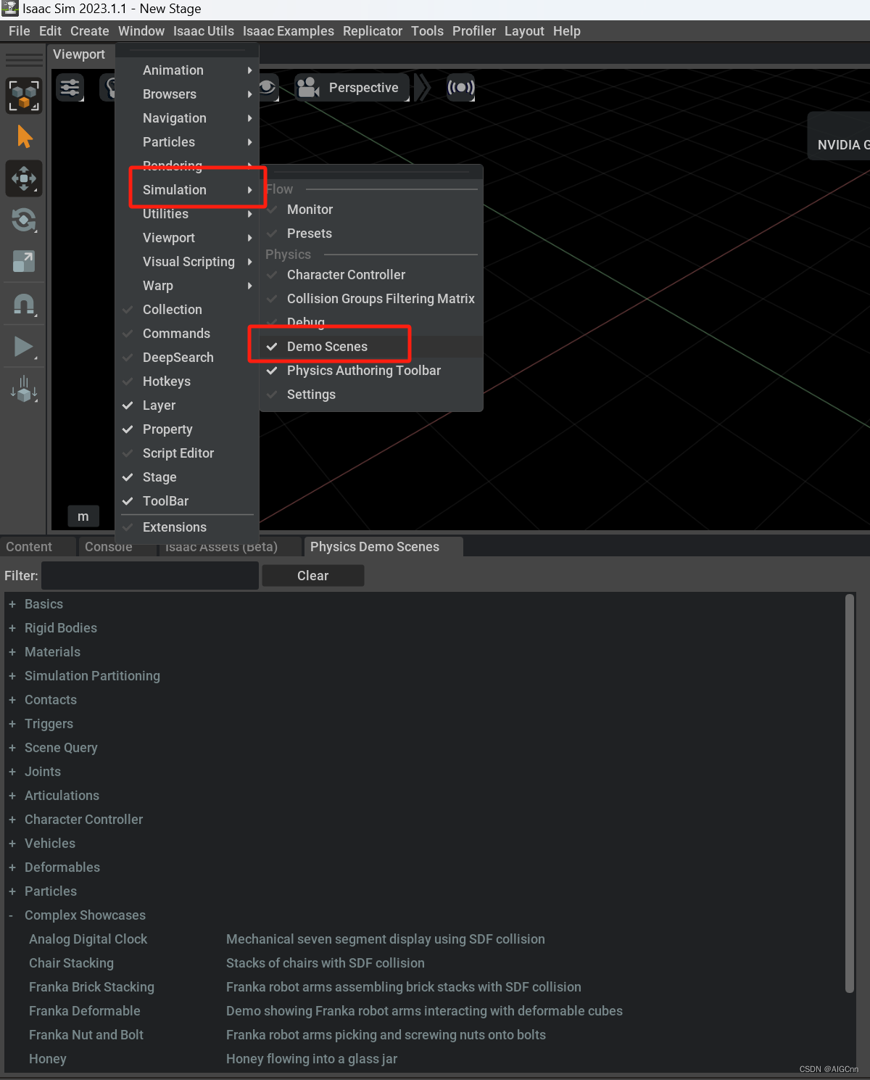Open the Perspective camera selector
The width and height of the screenshot is (870, 1080).
click(352, 88)
